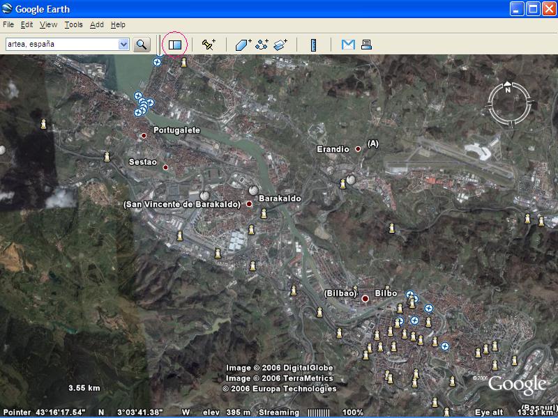Click the "3.55 km" scale text
Viewport: 558px width, 418px height.
point(84,388)
